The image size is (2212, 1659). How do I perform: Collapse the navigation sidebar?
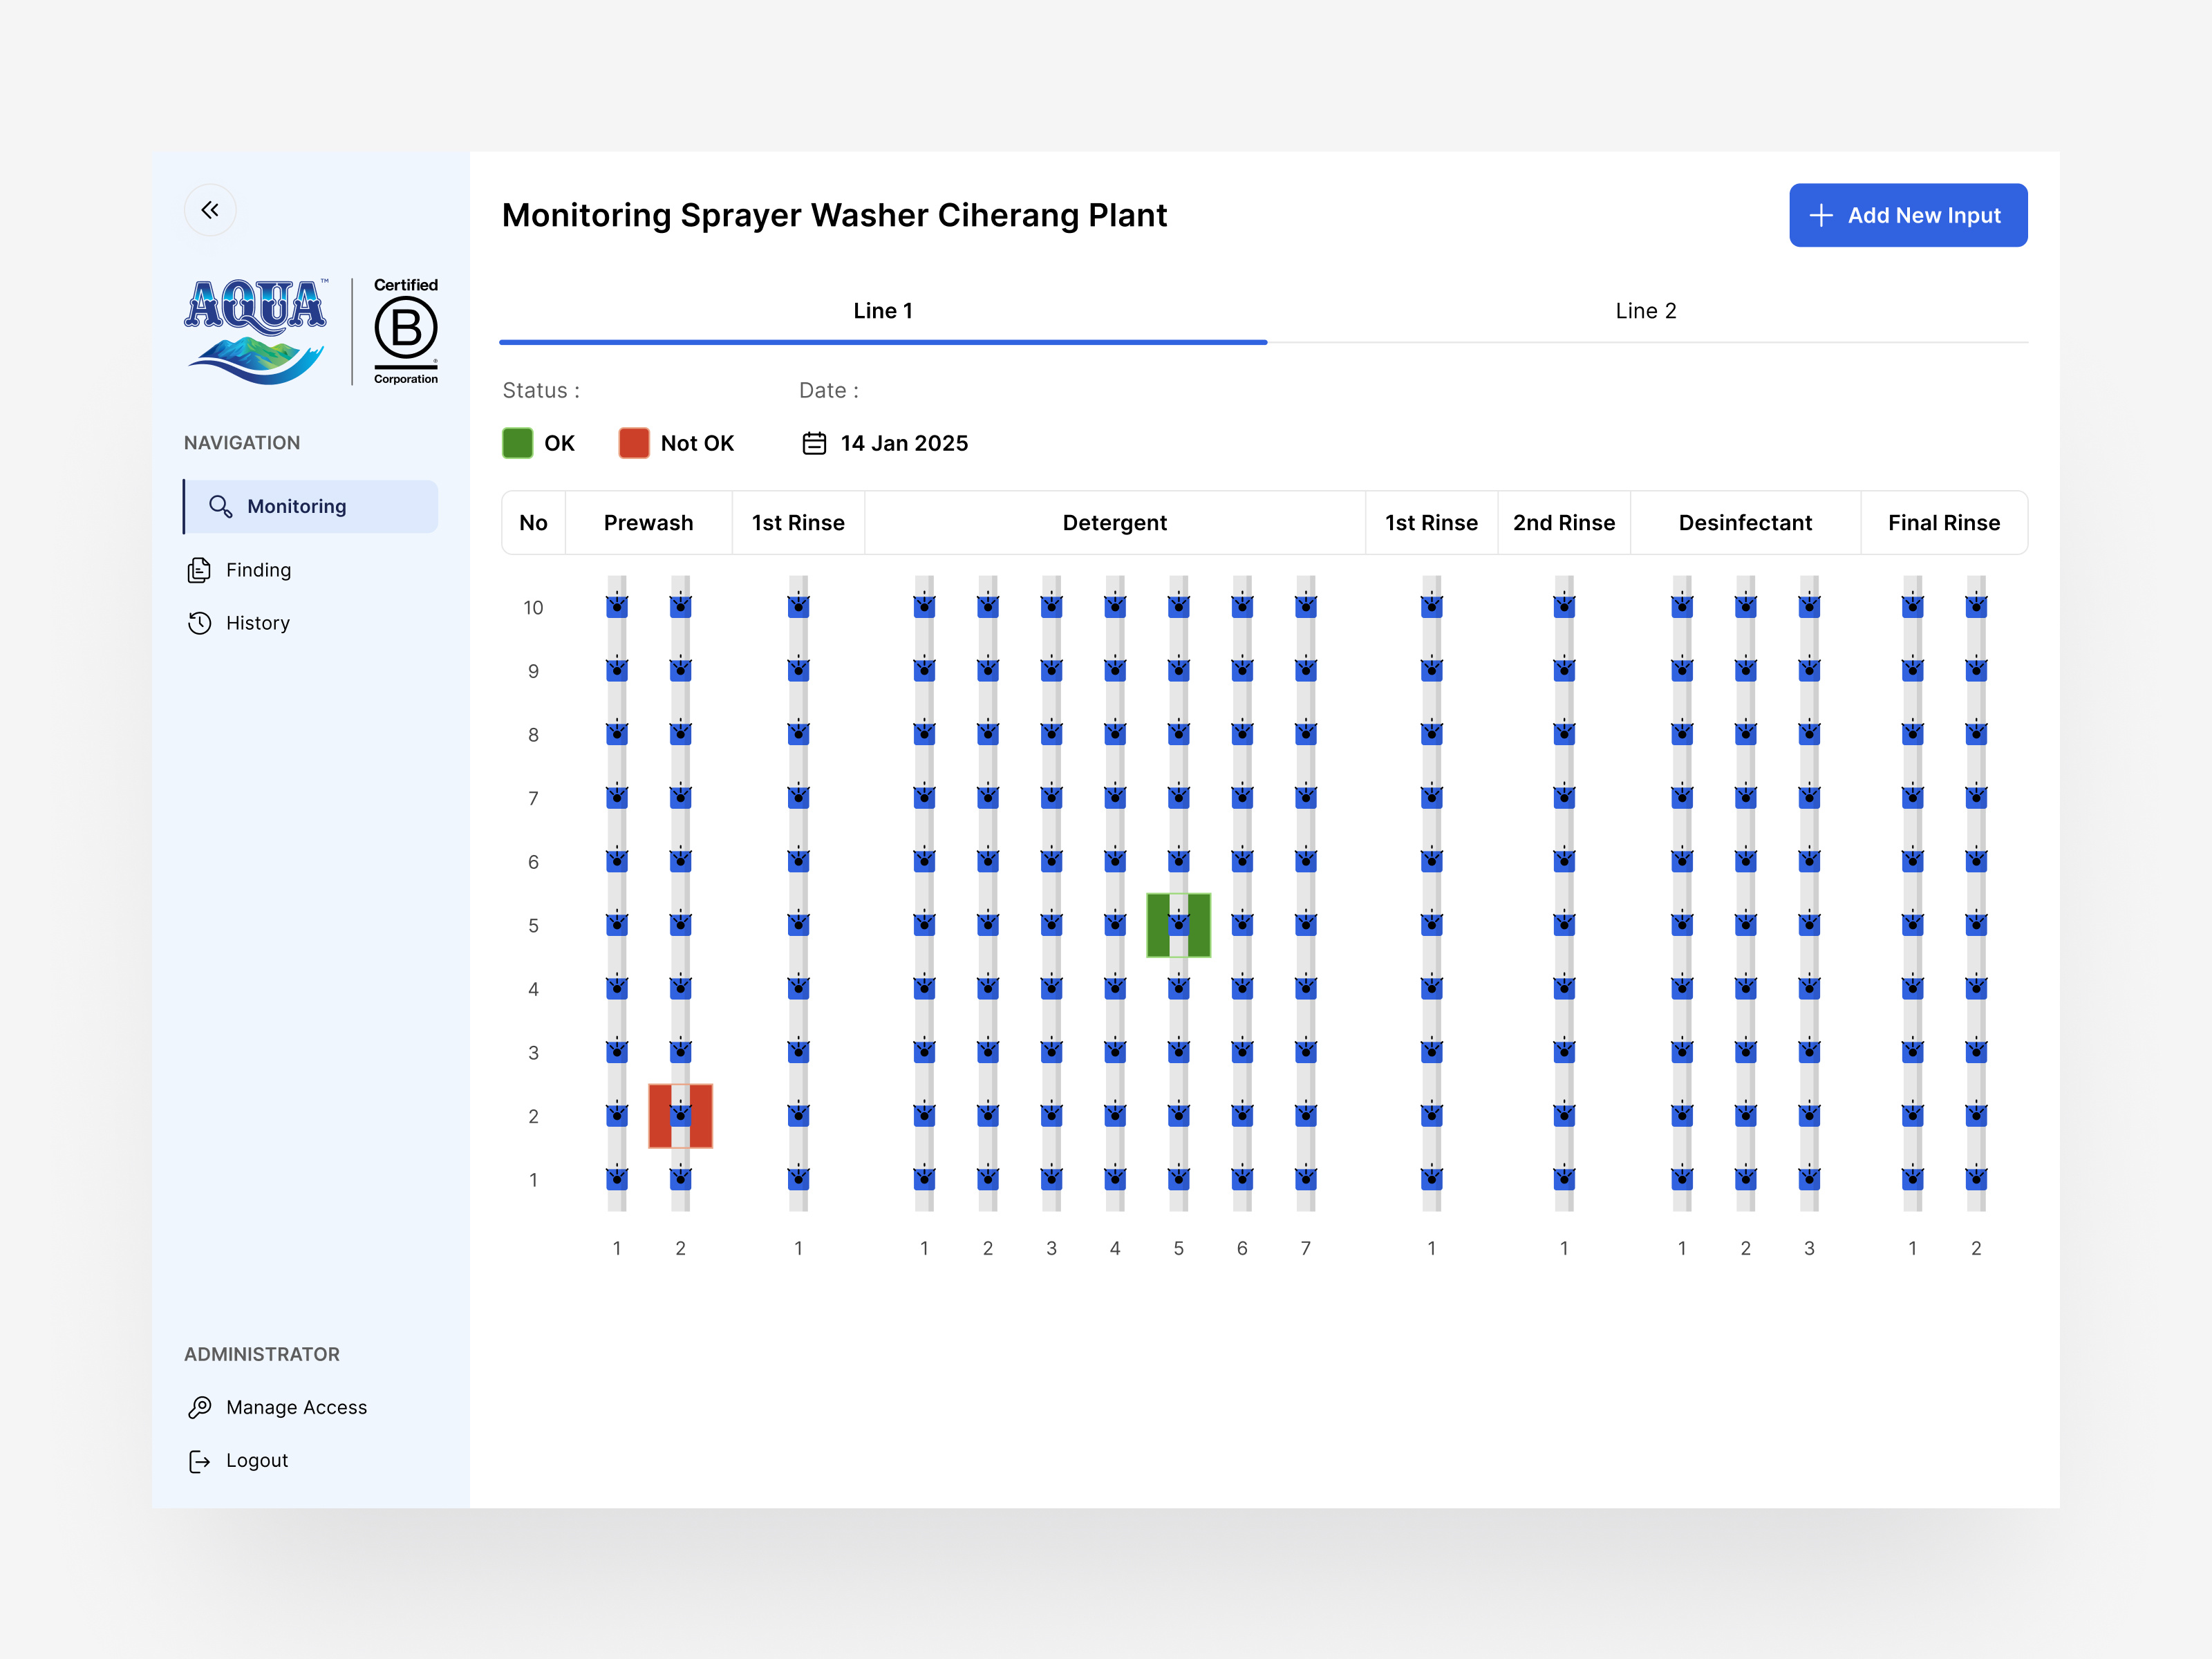click(210, 210)
